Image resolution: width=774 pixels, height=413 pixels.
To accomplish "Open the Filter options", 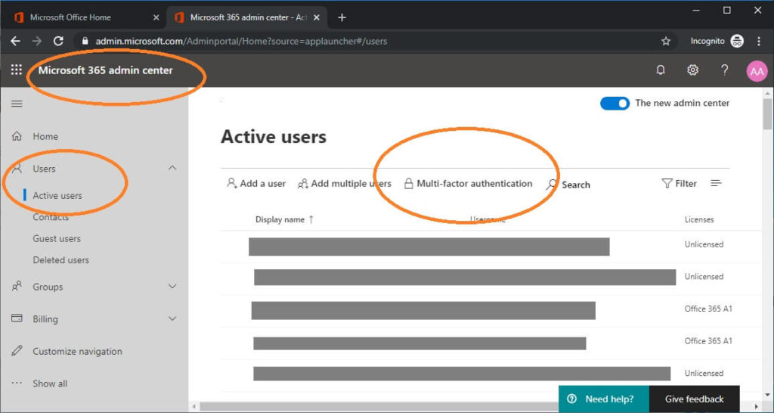I will coord(679,183).
